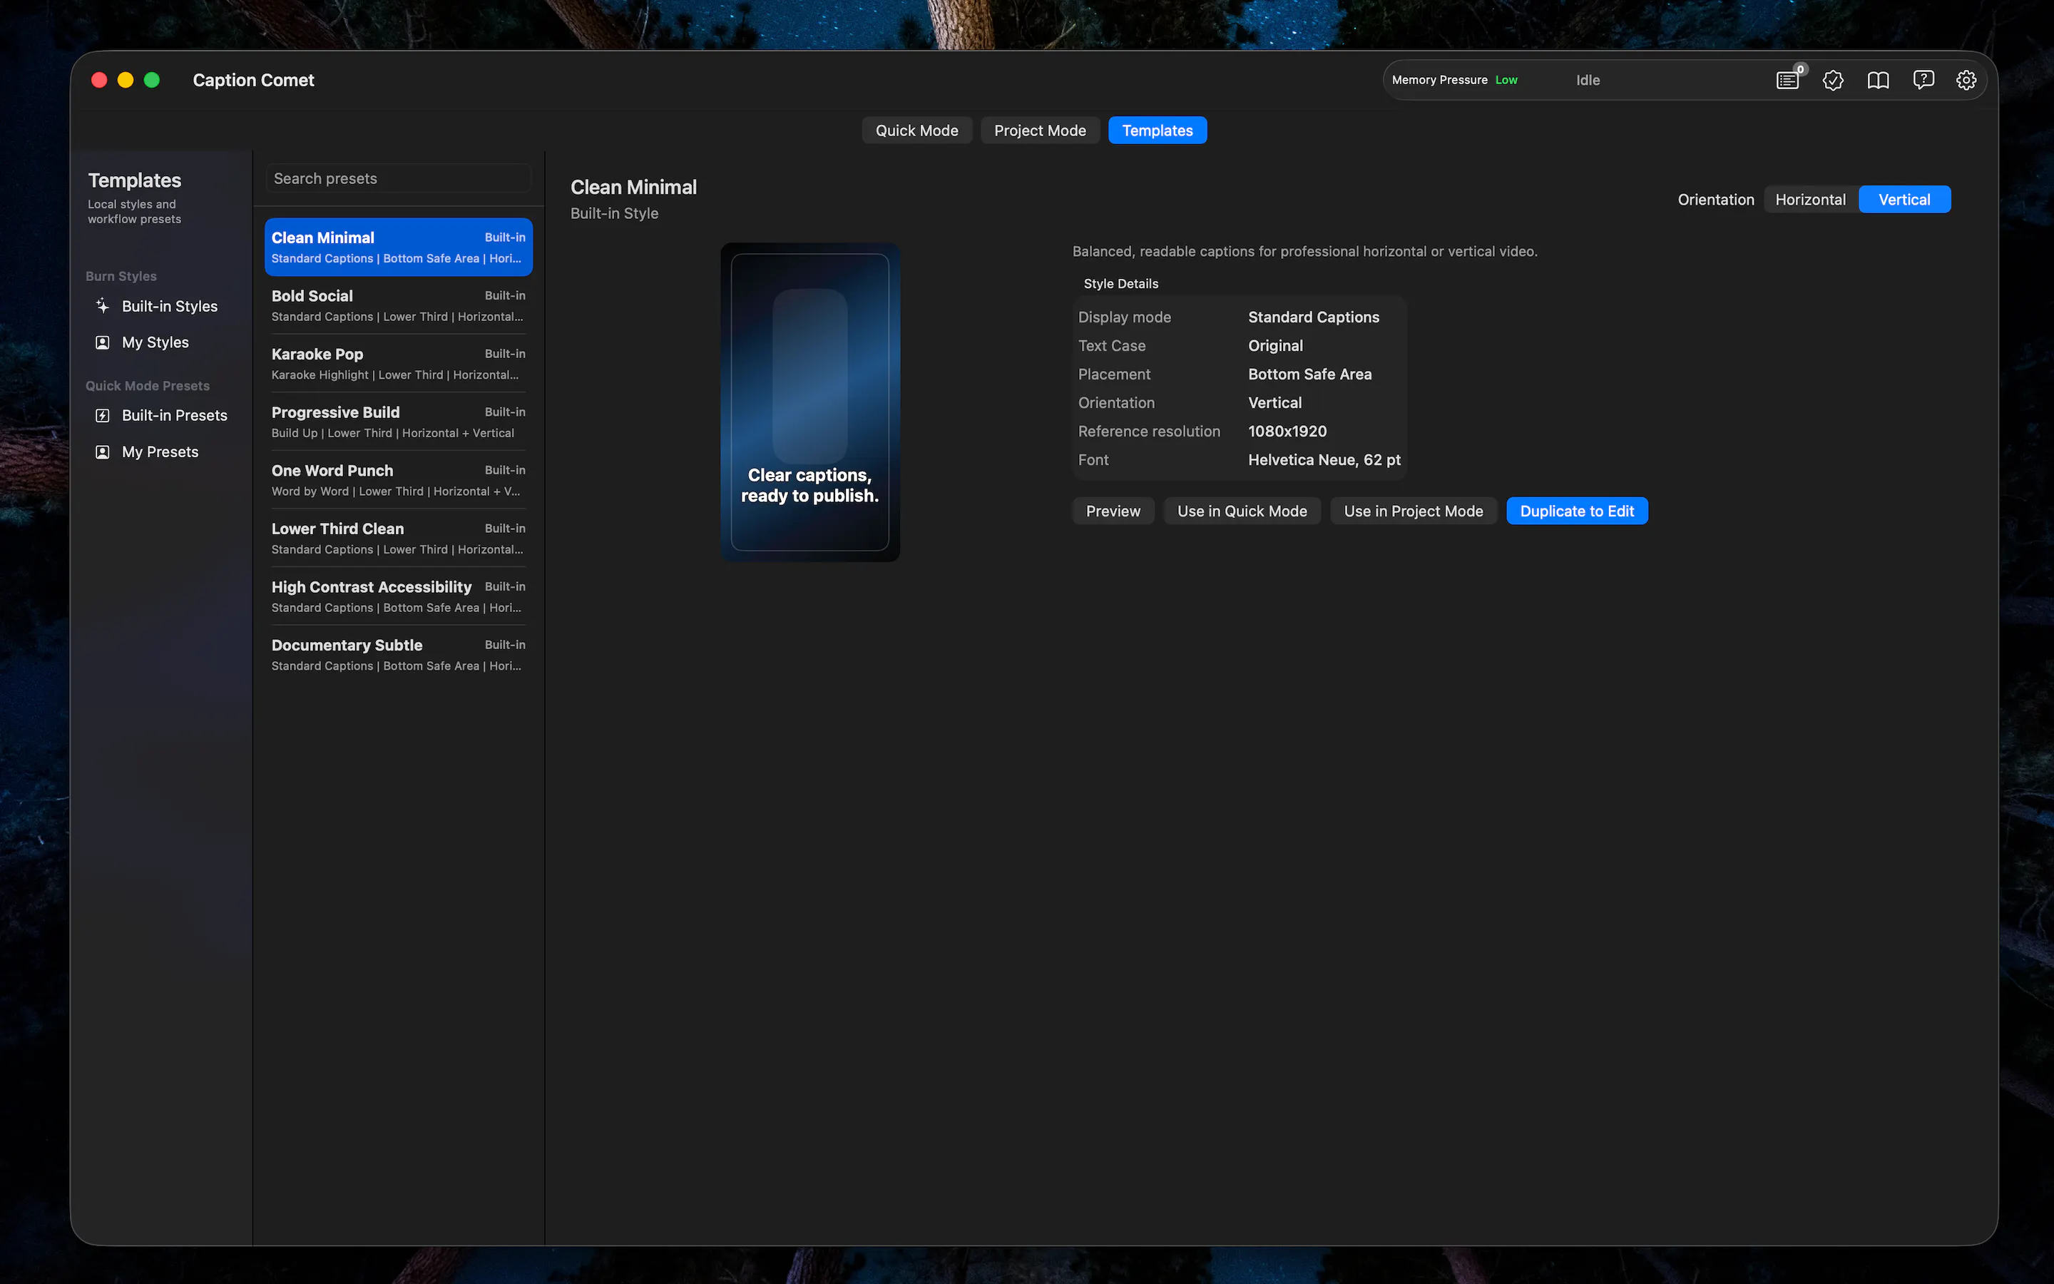Switch to Project Mode tab
The image size is (2054, 1284).
click(x=1040, y=131)
